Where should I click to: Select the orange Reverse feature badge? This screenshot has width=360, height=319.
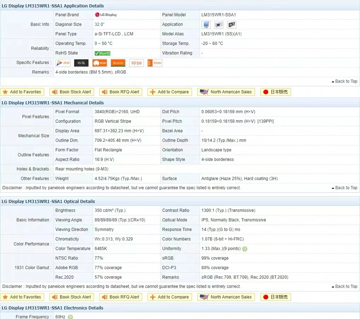point(118,63)
